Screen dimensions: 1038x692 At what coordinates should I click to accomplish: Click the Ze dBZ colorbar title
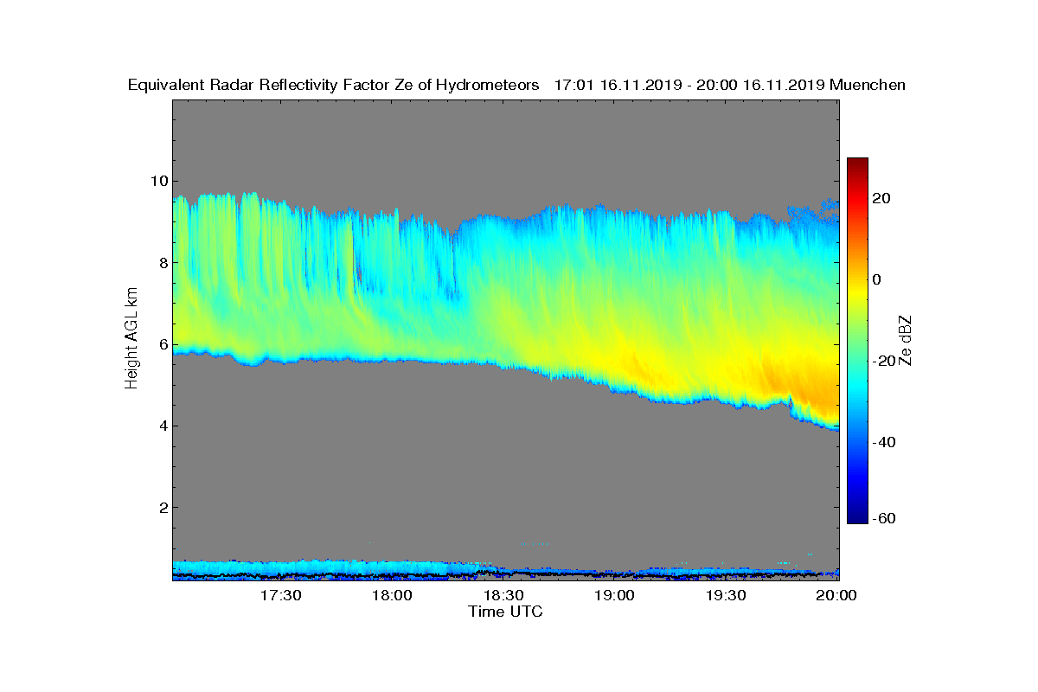click(x=907, y=340)
